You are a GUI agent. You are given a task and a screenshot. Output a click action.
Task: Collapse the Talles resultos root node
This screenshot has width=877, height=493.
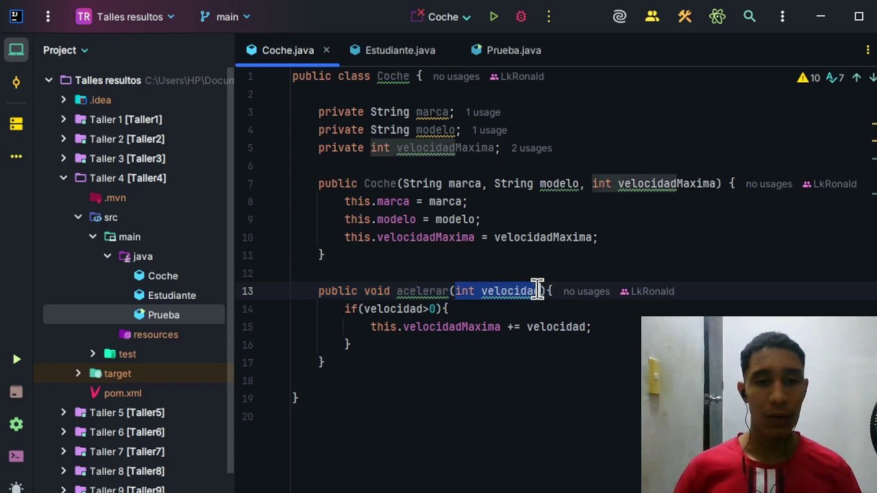tap(49, 80)
